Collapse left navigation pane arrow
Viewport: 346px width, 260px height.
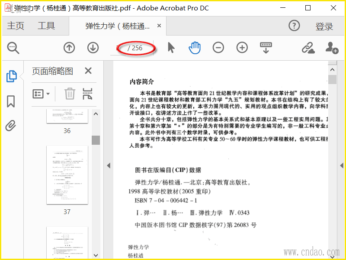109,166
